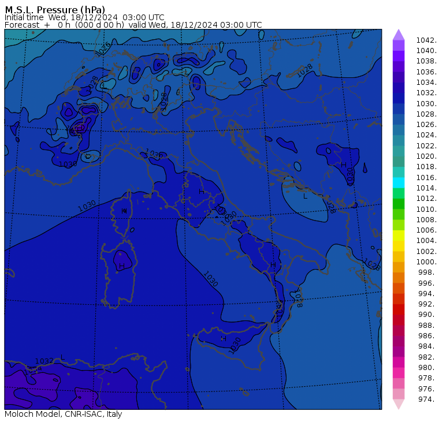Click the H marker over Sicily
439x422 pixels.
224,339
